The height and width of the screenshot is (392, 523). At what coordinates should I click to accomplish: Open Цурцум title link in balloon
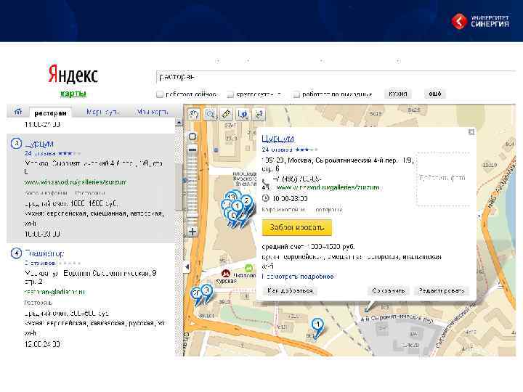point(277,139)
